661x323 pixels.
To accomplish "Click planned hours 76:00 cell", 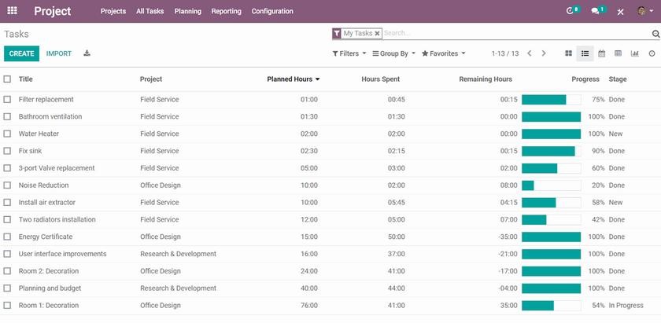I will coord(309,305).
